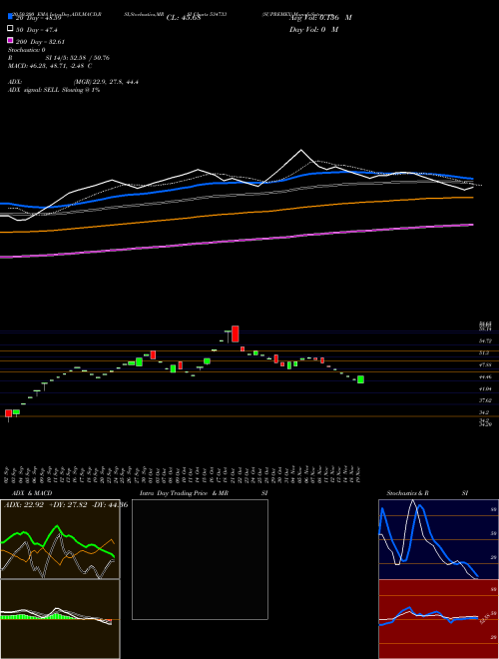
Task: Click the 'Avg Vol: 0.136 M' label
Action: pos(320,18)
